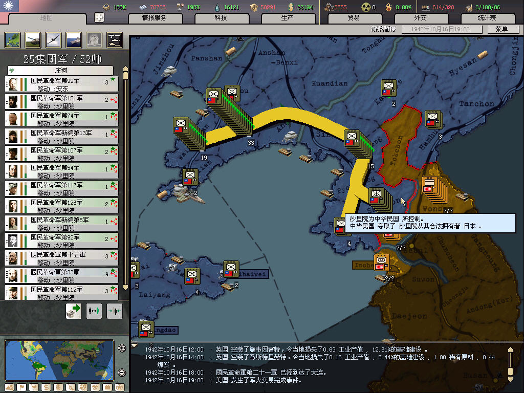Open the 生产 production tab

(x=288, y=18)
